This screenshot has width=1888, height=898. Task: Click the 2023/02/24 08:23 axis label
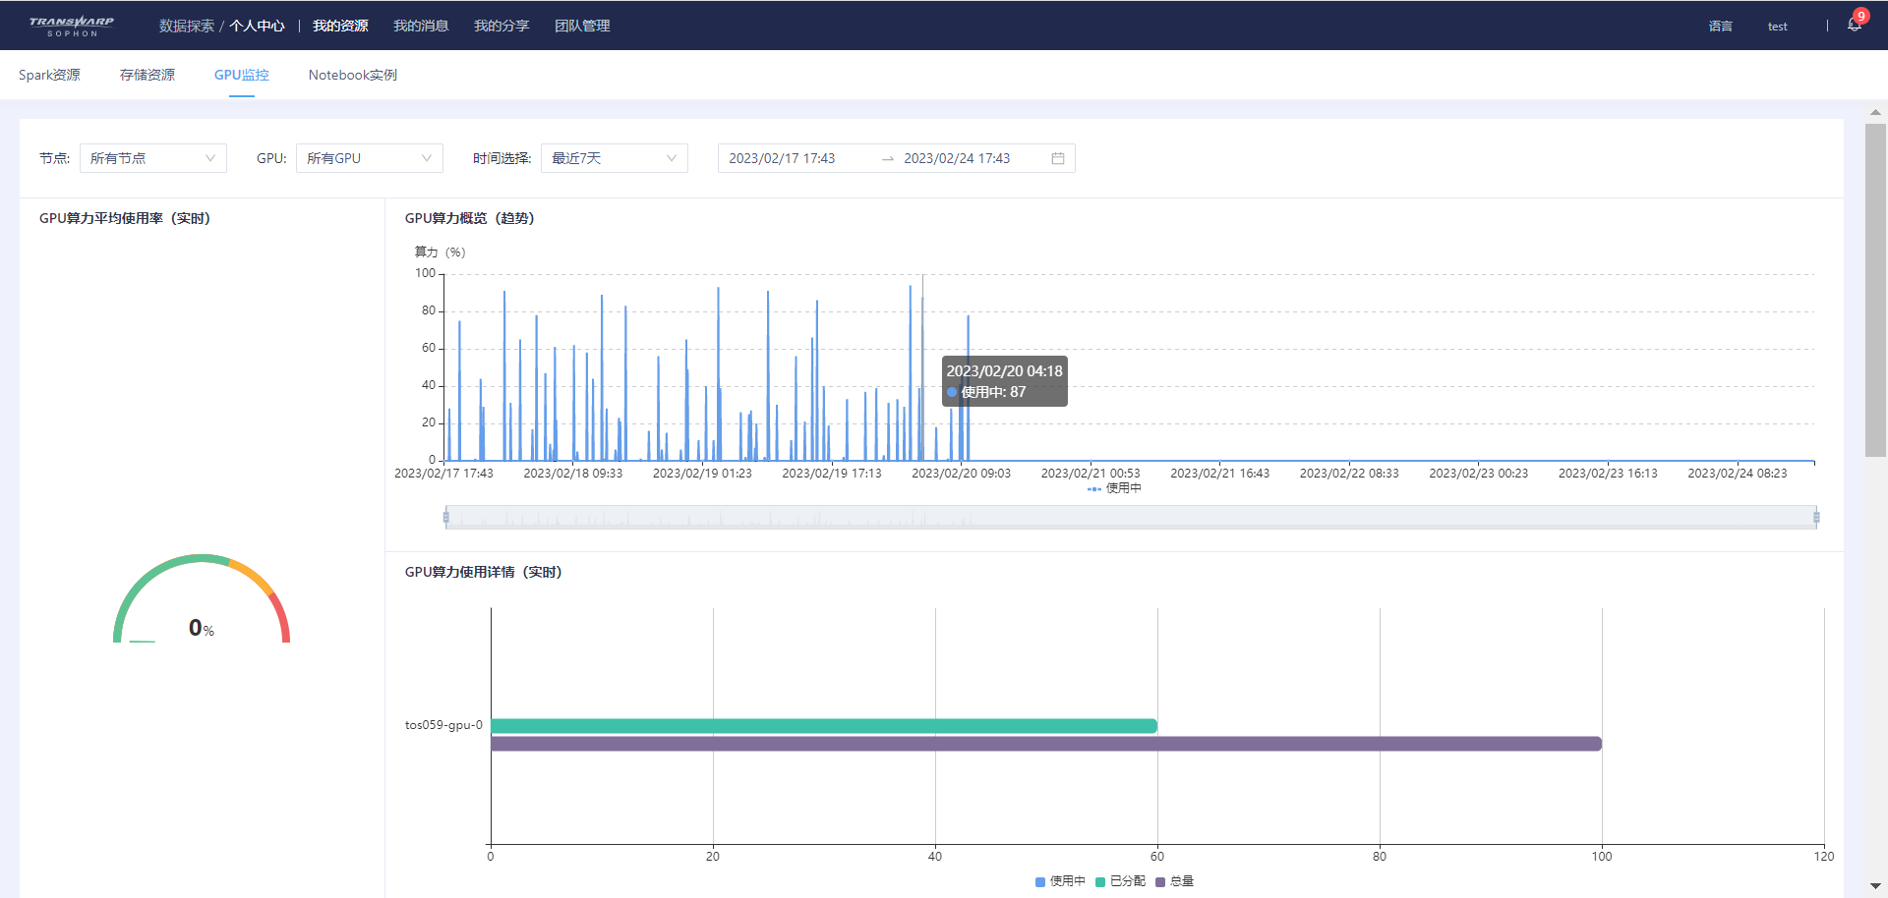tap(1738, 474)
